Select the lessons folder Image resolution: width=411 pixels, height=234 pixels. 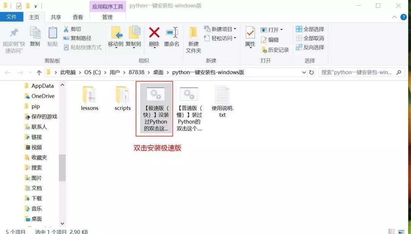[x=90, y=99]
